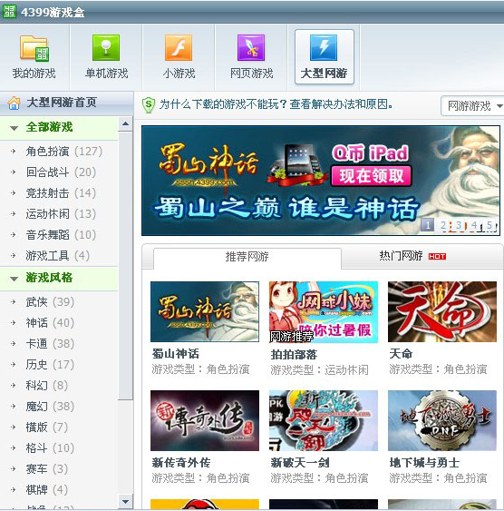Show banner slide 5
Screen dimensions: 504x511
[489, 225]
